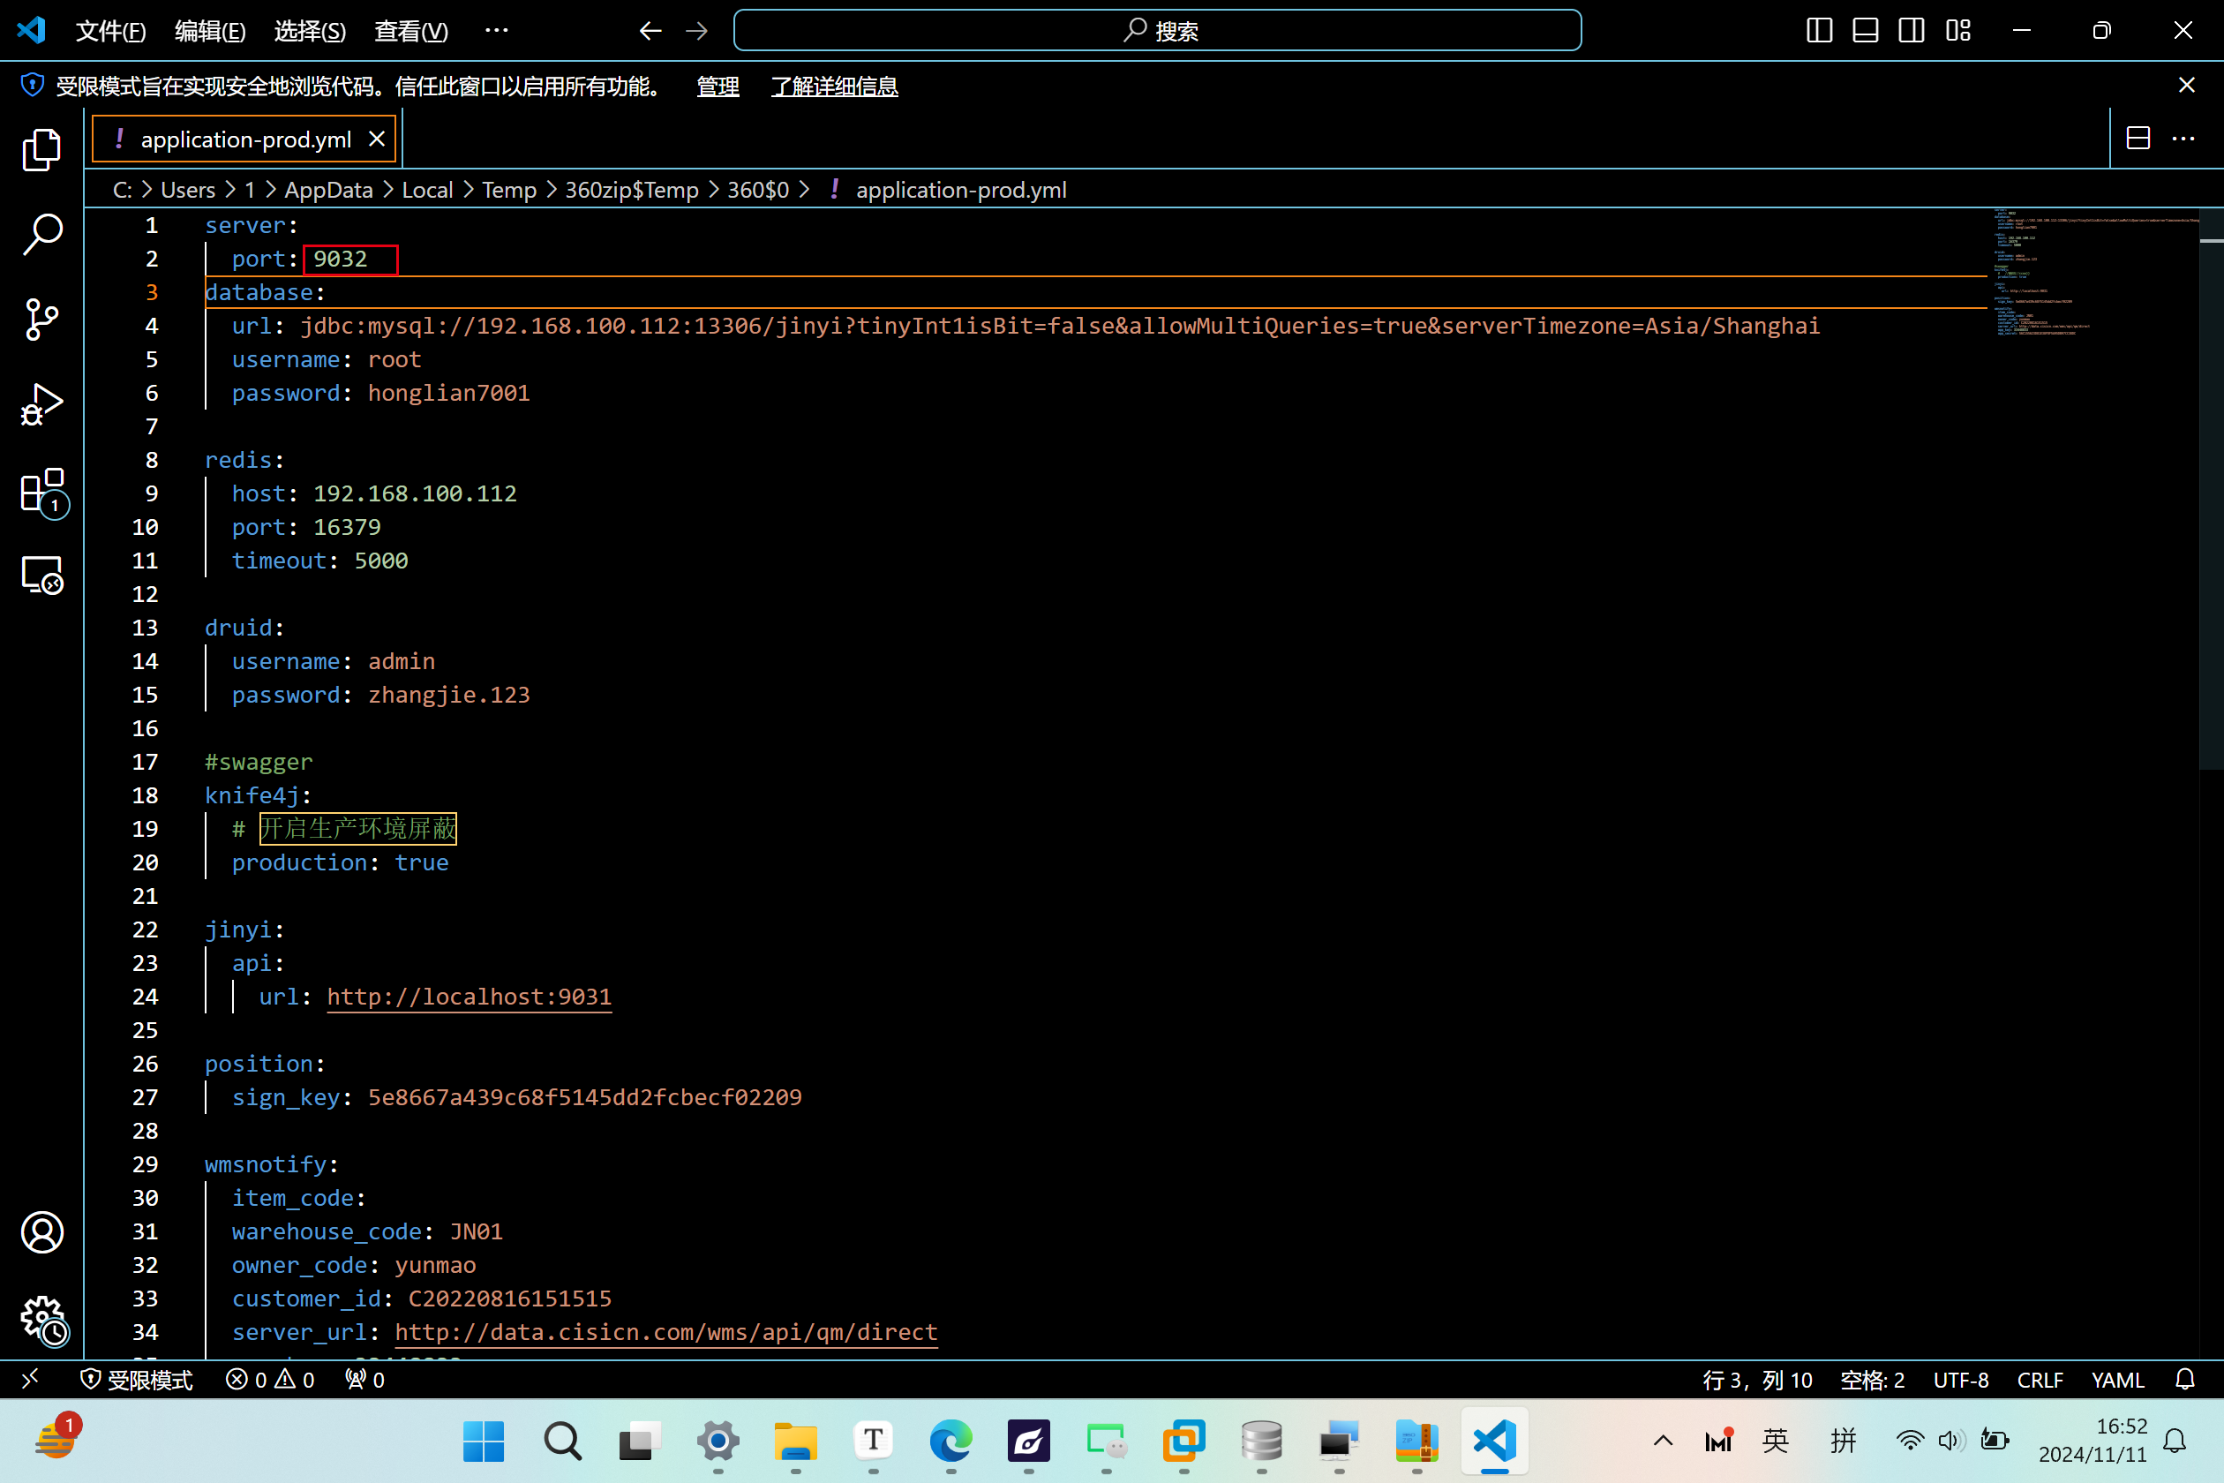Change indentation via 空格: 2
This screenshot has height=1483, width=2224.
pos(1872,1379)
